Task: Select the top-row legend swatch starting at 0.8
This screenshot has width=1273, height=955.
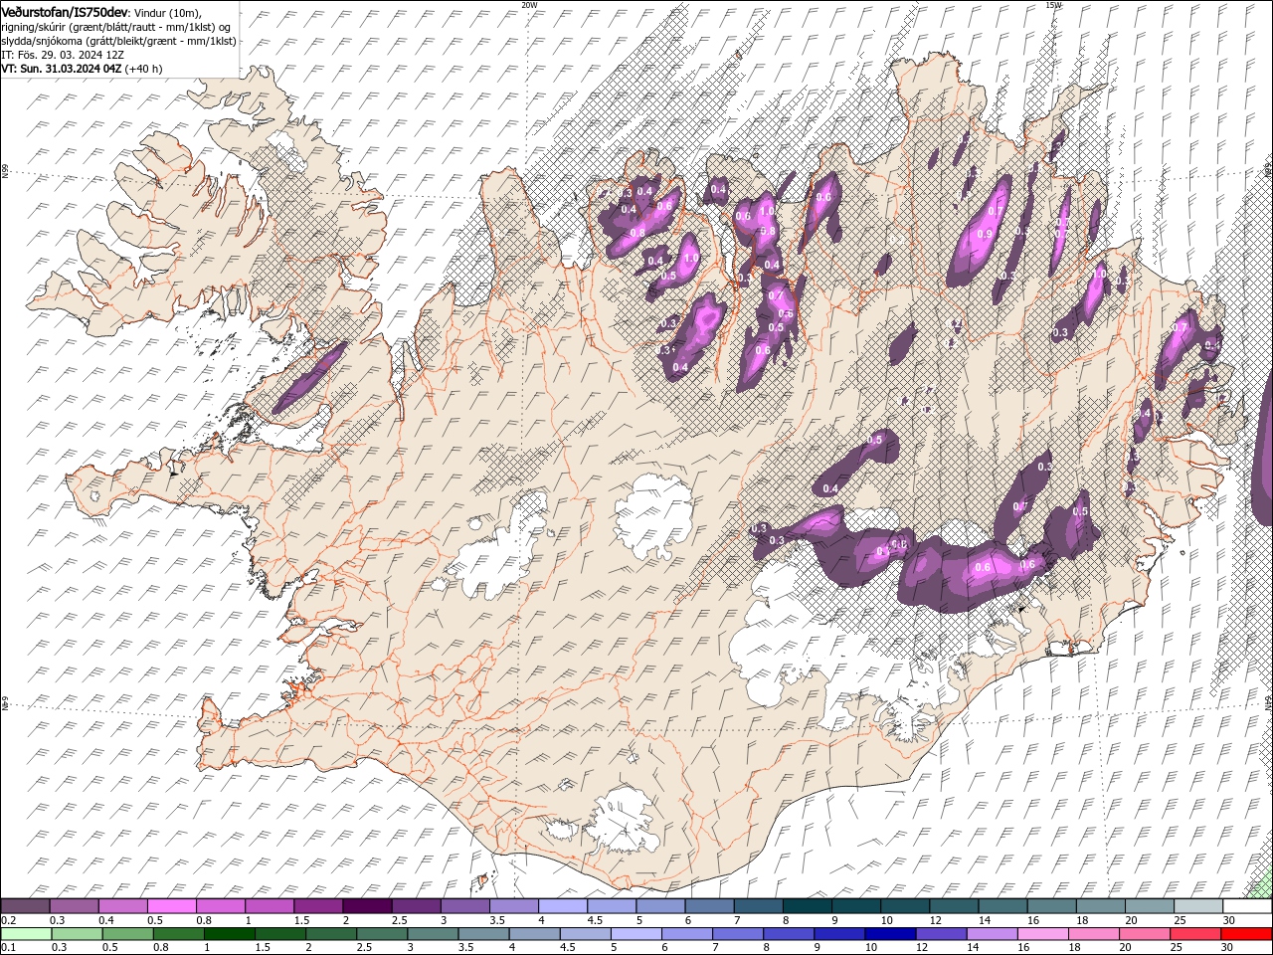Action: pos(221,906)
